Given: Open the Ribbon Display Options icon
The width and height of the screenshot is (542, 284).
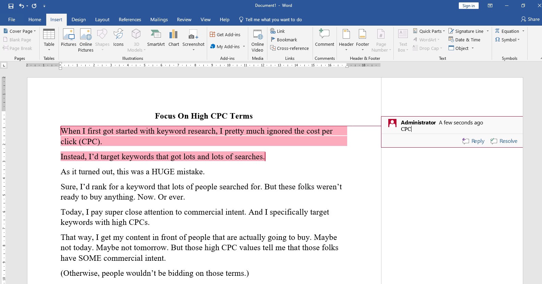Looking at the screenshot, I should [x=490, y=6].
